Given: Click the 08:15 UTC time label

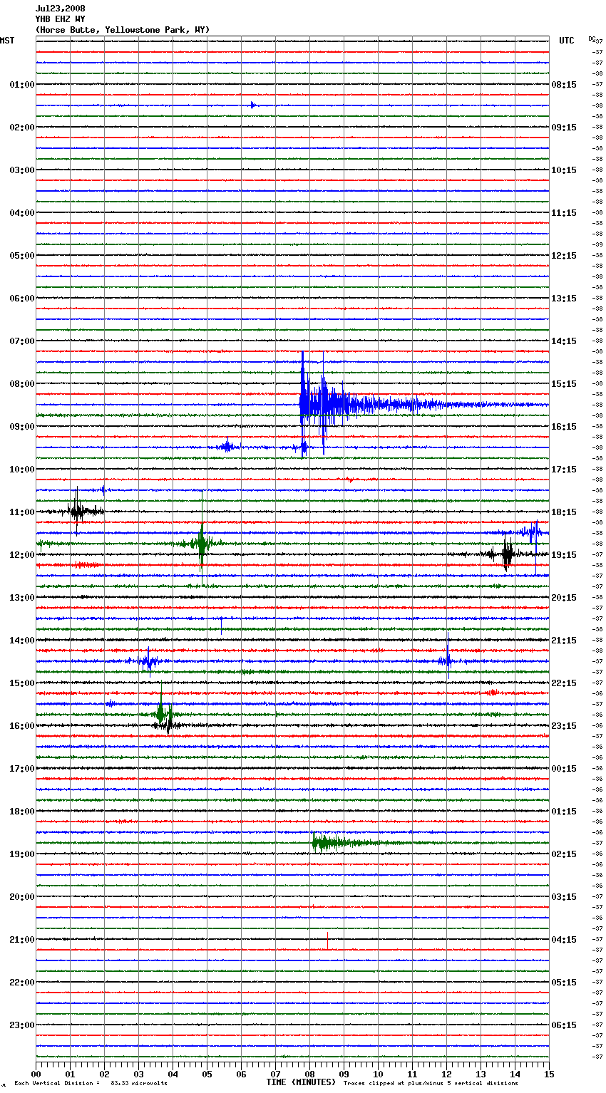Looking at the screenshot, I should (564, 85).
